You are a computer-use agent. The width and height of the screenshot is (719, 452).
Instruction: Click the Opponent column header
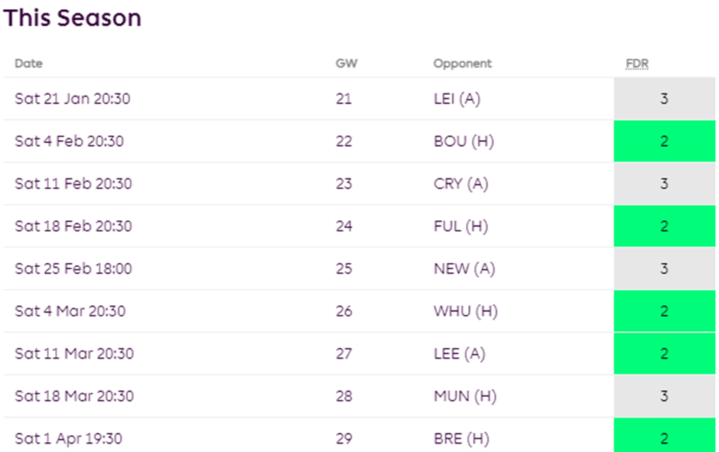462,63
